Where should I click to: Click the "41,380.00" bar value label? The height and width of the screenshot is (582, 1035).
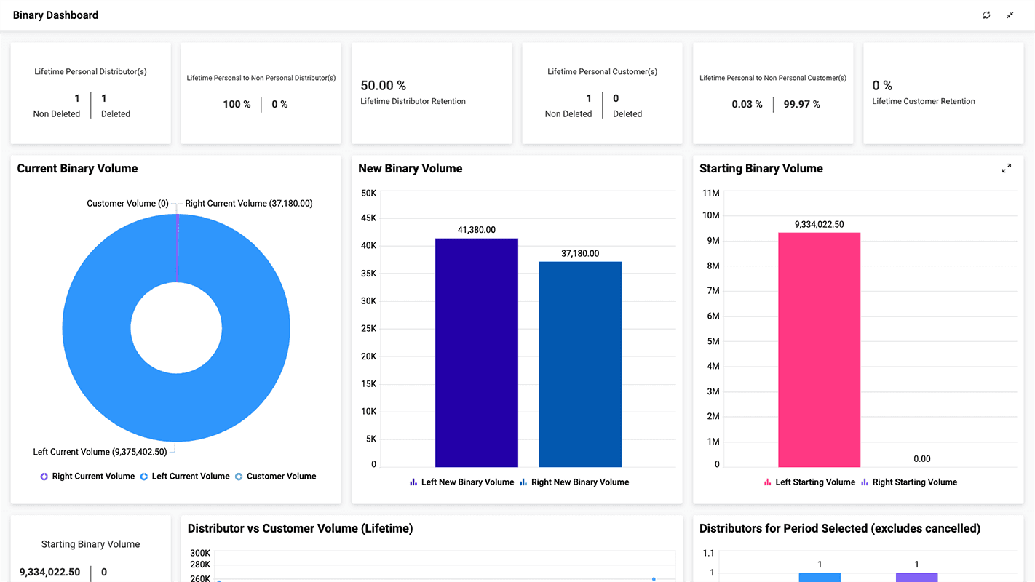(x=477, y=230)
